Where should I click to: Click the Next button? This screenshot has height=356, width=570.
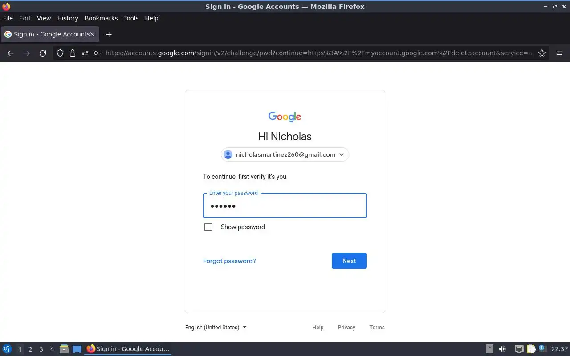(349, 261)
